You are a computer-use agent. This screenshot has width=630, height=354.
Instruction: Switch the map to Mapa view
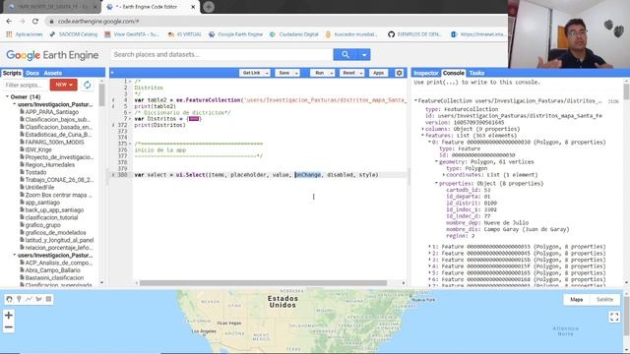[576, 299]
